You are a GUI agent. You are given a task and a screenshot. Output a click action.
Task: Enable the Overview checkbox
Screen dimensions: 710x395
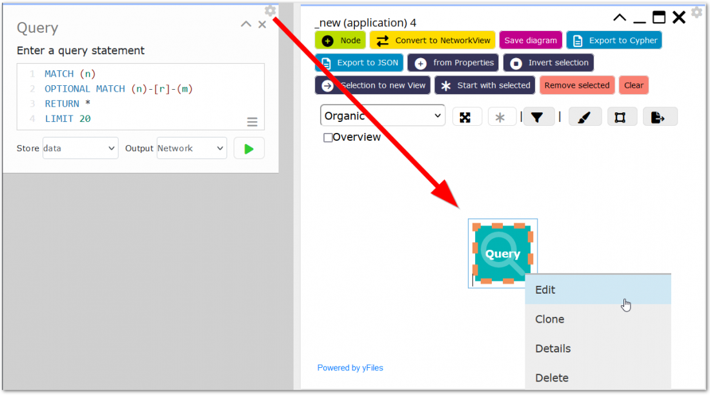point(327,137)
